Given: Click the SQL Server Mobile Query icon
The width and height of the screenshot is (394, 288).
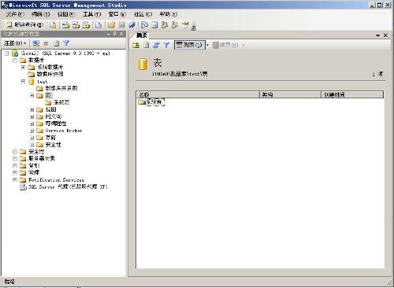Looking at the screenshot, I should (x=98, y=25).
